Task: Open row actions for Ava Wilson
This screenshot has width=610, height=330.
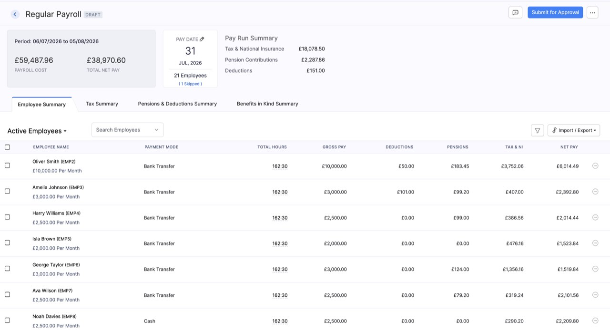Action: [595, 295]
